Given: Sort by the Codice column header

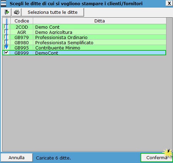Looking at the screenshot, I should [x=22, y=21].
